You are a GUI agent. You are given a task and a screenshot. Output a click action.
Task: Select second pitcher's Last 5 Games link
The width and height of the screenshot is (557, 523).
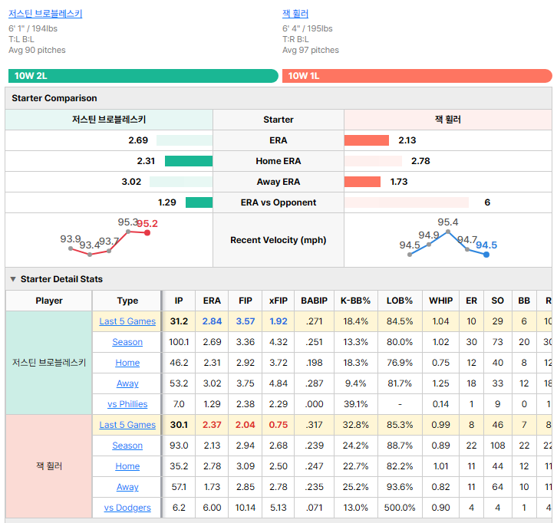pyautogui.click(x=127, y=425)
